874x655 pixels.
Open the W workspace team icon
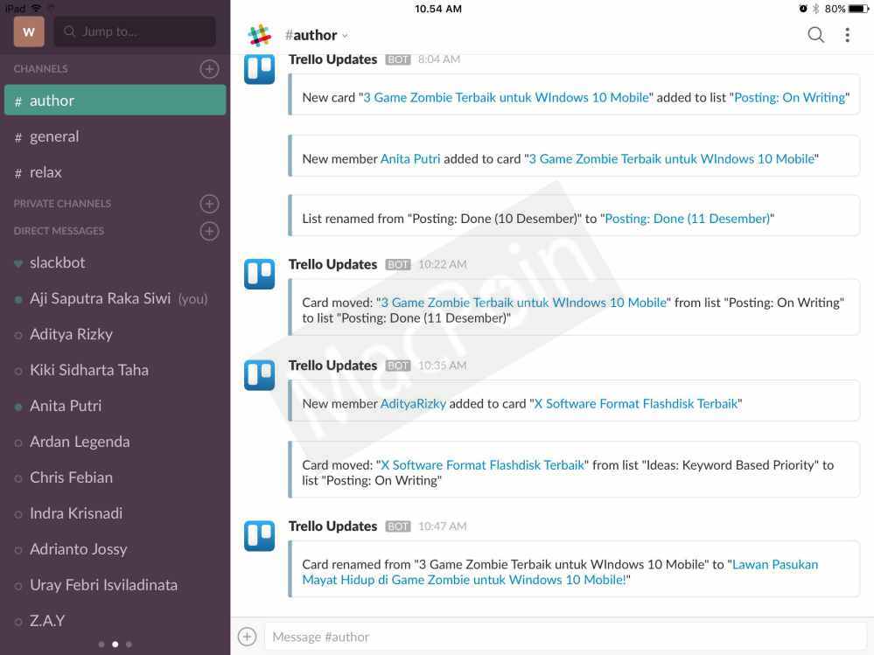(x=28, y=31)
